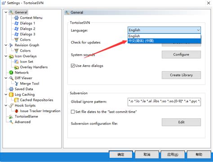
Task: Collapse the Icon Overlays tree node
Action: pyautogui.click(x=6, y=56)
